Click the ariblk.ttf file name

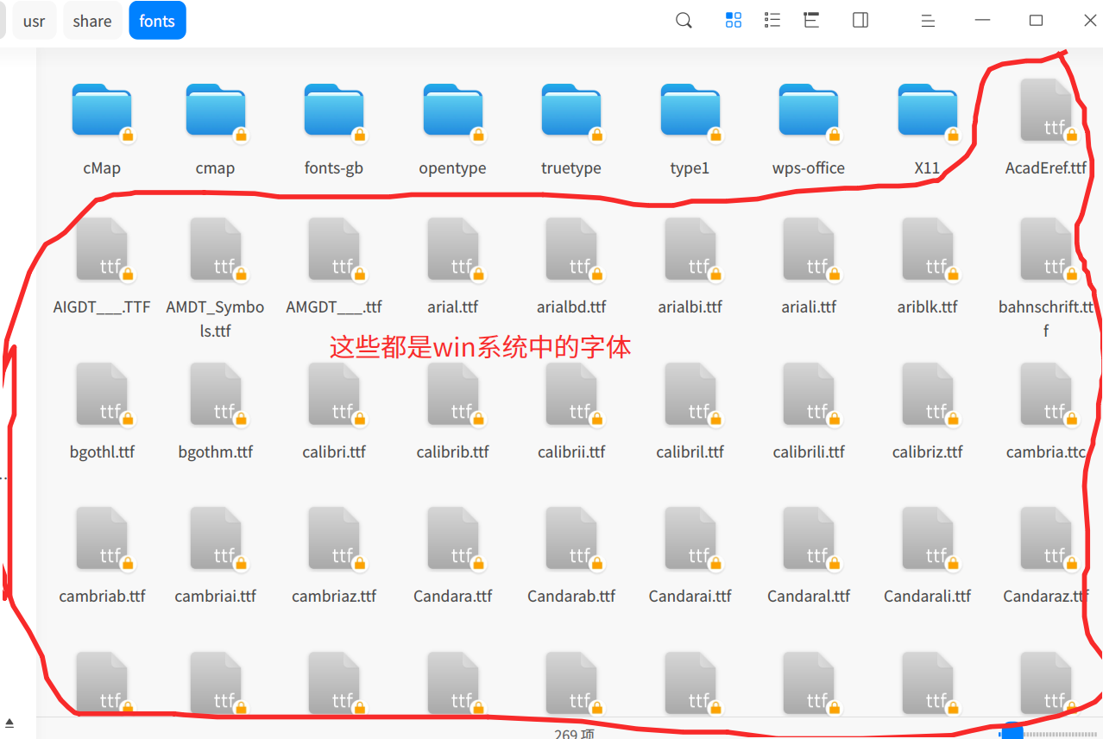927,306
